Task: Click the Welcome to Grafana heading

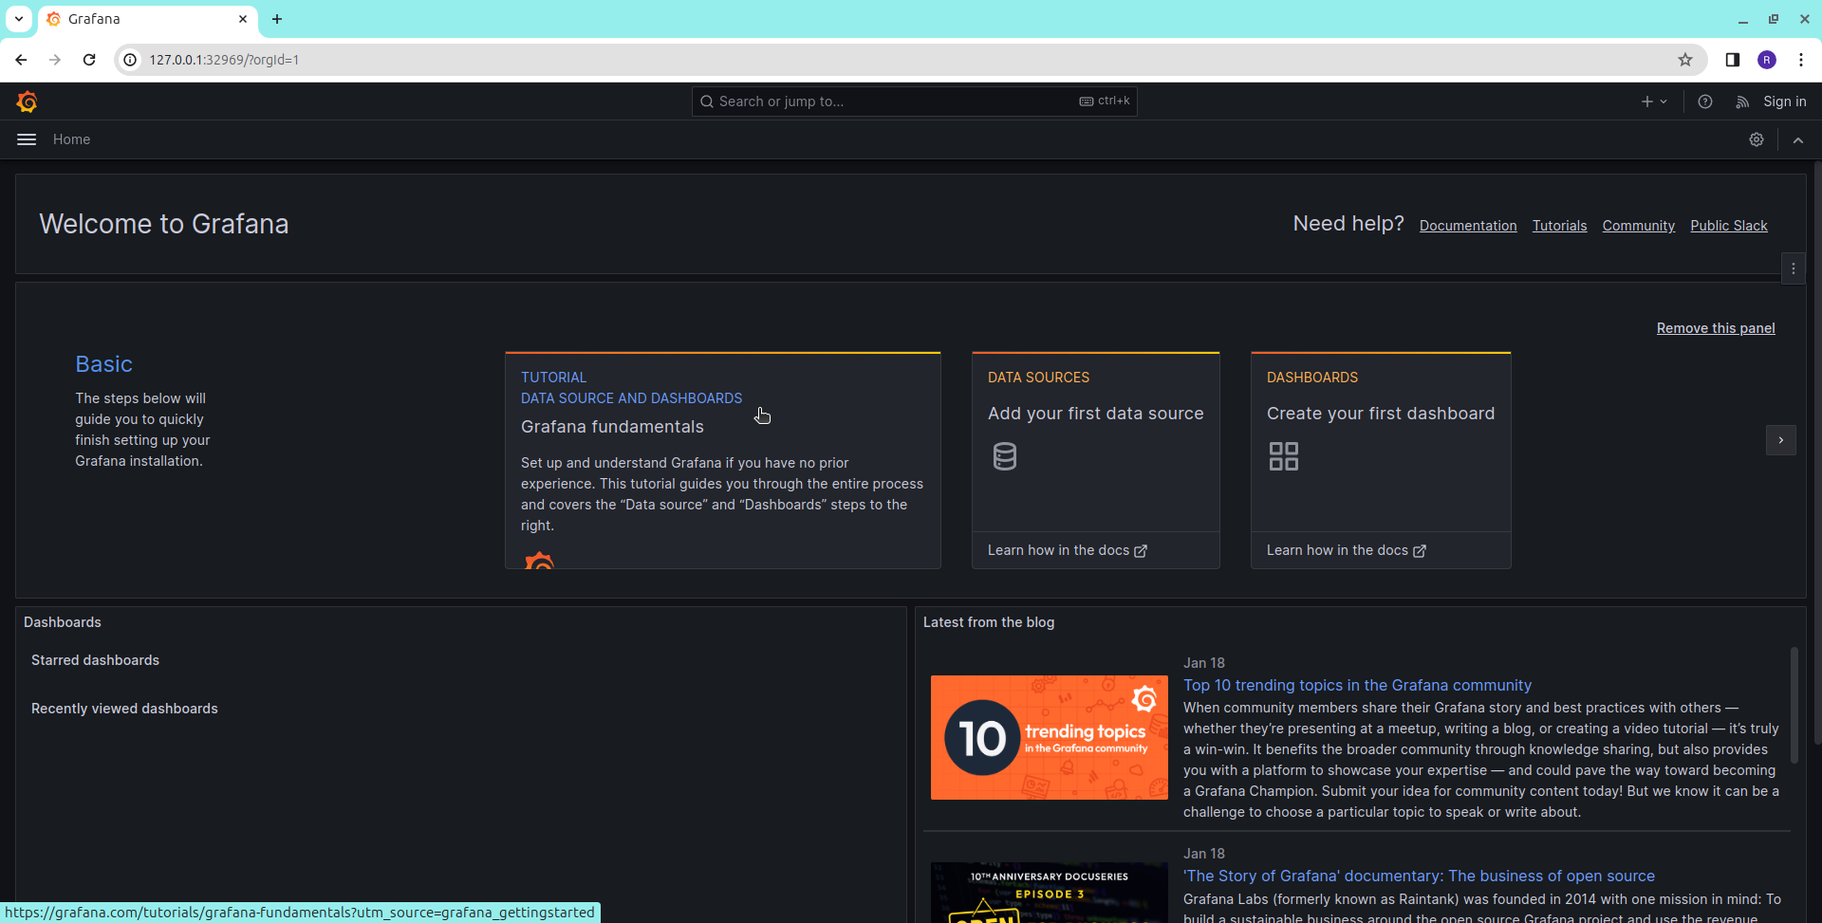Action: 164,224
